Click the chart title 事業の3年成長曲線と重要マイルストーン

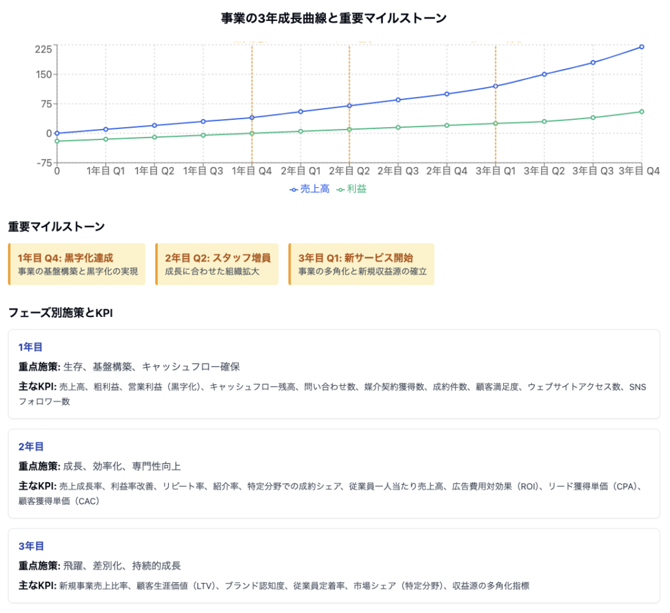(334, 18)
